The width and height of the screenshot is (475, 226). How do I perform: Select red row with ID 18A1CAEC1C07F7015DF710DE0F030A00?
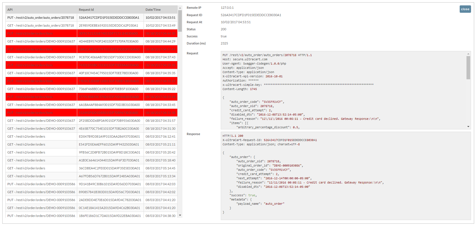click(x=92, y=49)
